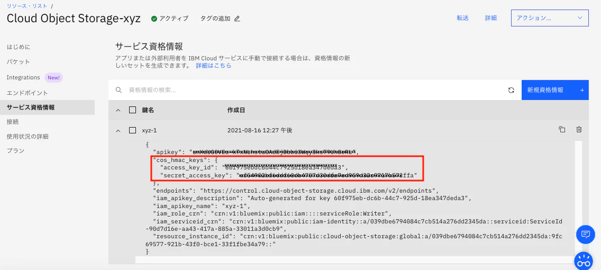The image size is (601, 270).
Task: Click the 作成日 column header
Action: coord(236,110)
